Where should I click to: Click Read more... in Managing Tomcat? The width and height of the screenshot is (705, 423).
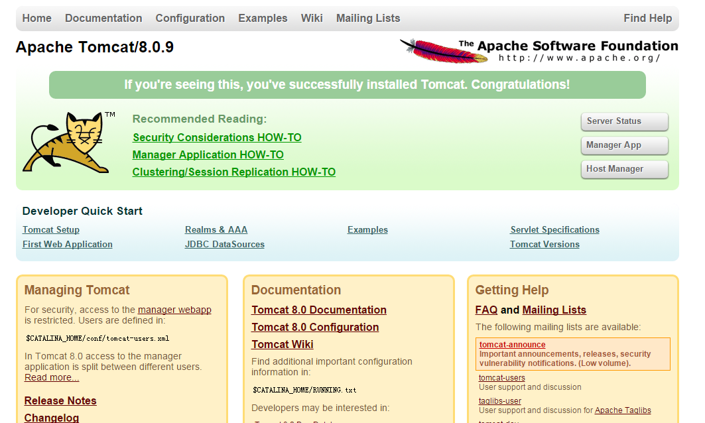coord(52,378)
